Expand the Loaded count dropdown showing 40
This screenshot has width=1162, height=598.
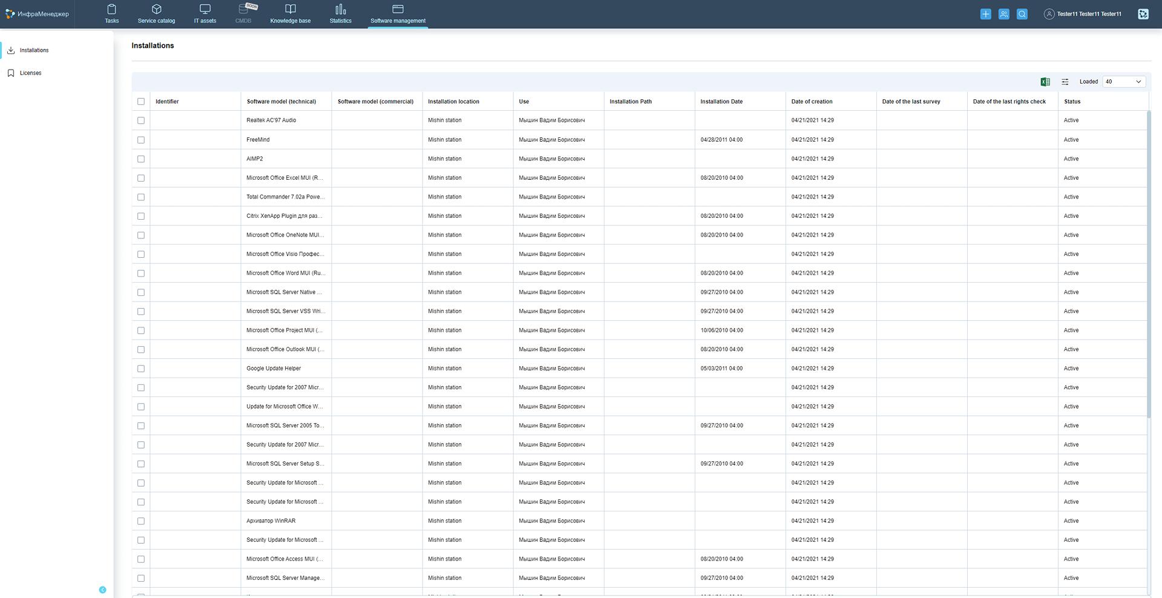(x=1123, y=82)
